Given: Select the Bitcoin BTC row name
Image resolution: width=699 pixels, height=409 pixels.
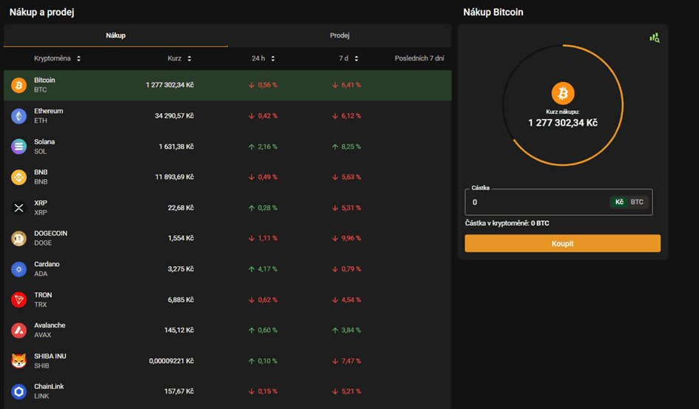Looking at the screenshot, I should [44, 84].
